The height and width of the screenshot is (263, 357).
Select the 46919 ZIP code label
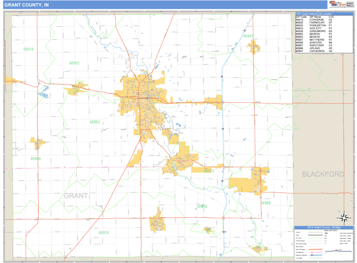click(28, 49)
